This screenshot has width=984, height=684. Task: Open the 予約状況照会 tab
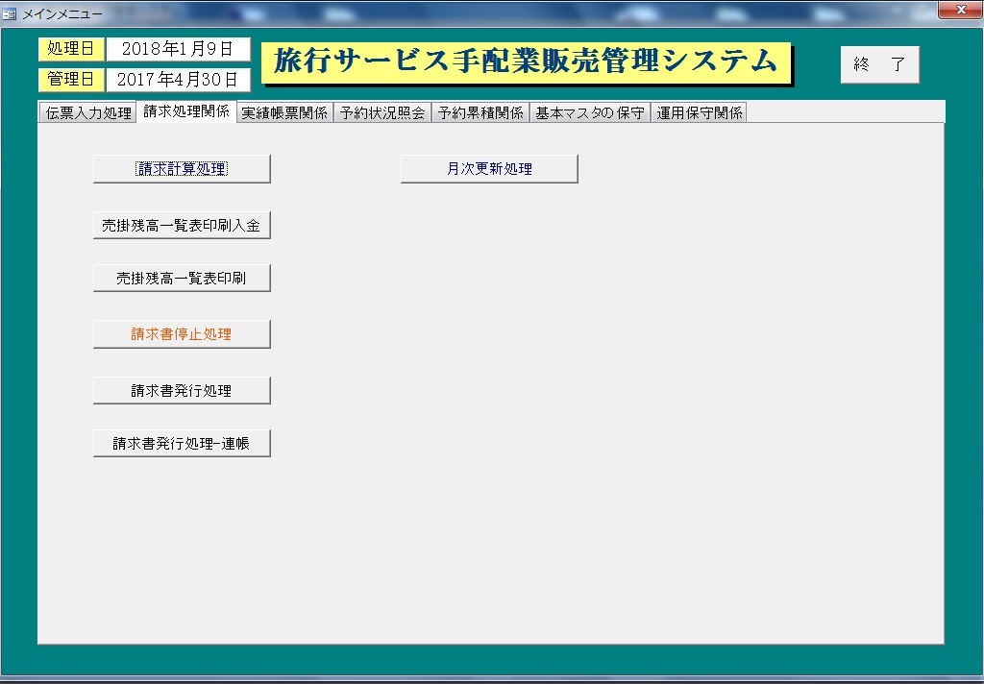382,113
